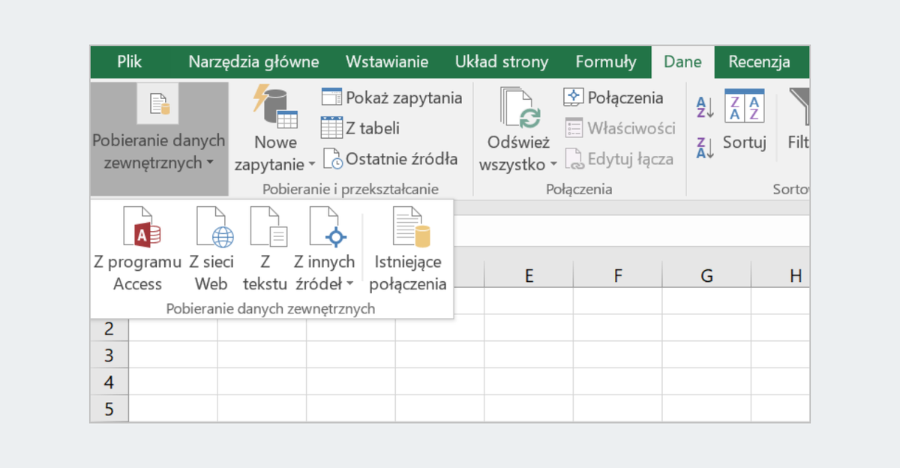Open Nowe zapytanie dropdown
This screenshot has height=468, width=900.
point(275,128)
